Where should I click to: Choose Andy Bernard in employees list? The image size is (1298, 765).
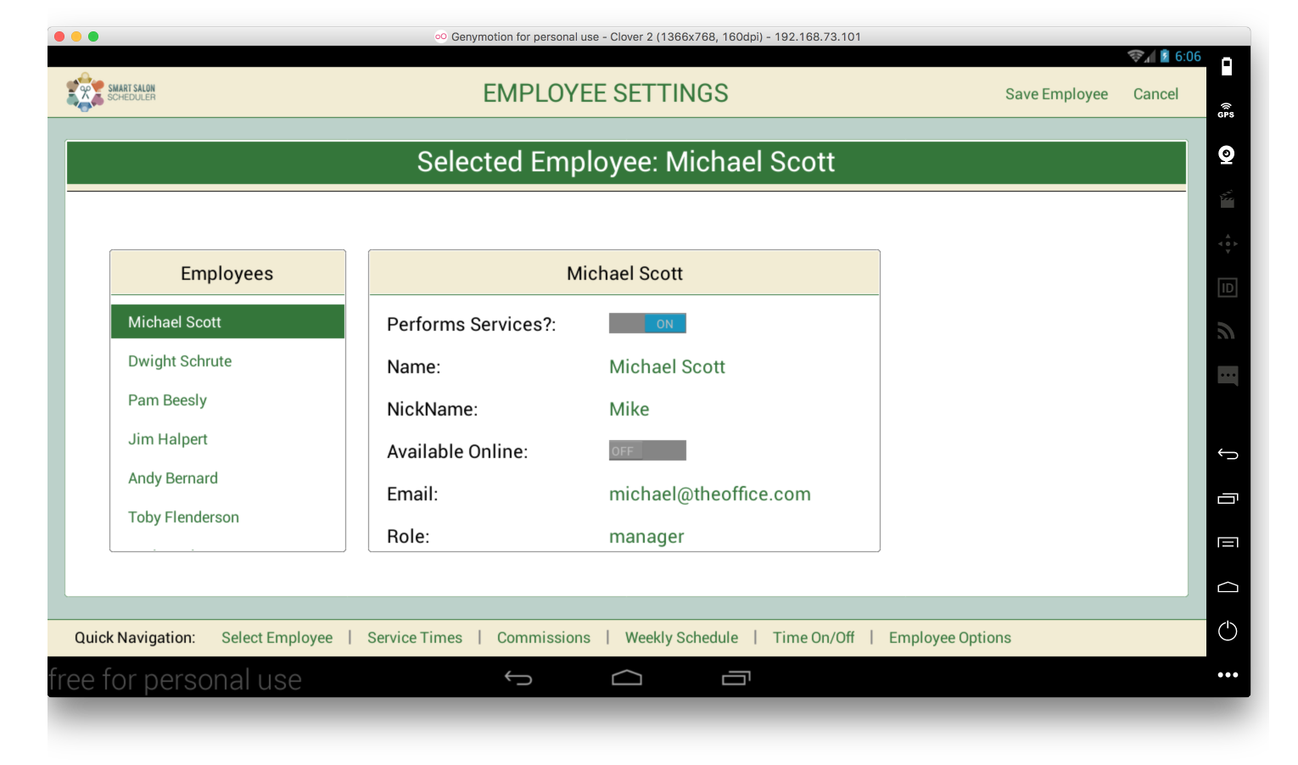[x=227, y=478]
